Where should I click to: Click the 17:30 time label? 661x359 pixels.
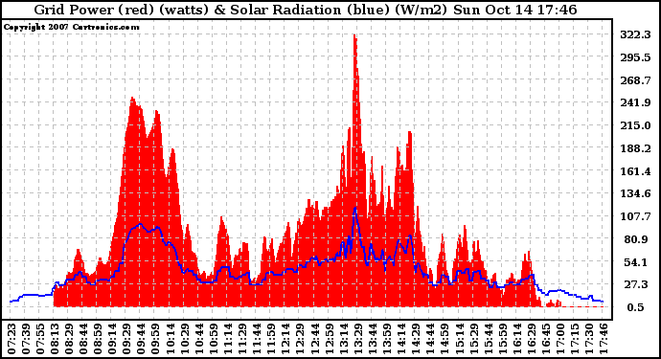tap(589, 339)
